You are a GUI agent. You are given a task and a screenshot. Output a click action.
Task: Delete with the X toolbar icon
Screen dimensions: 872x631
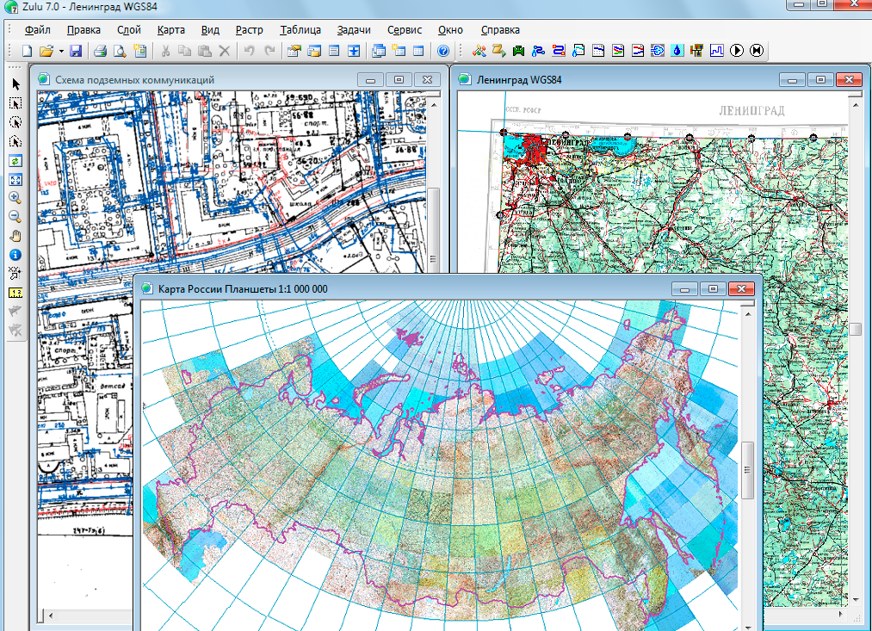click(x=225, y=51)
